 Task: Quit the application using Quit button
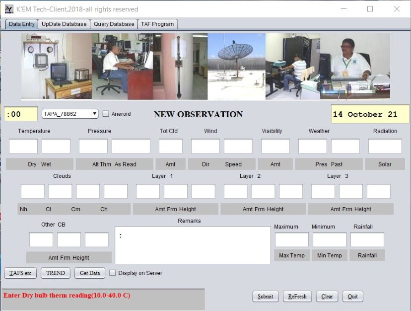point(352,296)
